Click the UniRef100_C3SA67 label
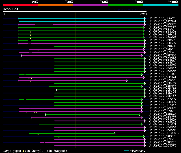The width and height of the screenshot is (181, 153). (162, 112)
